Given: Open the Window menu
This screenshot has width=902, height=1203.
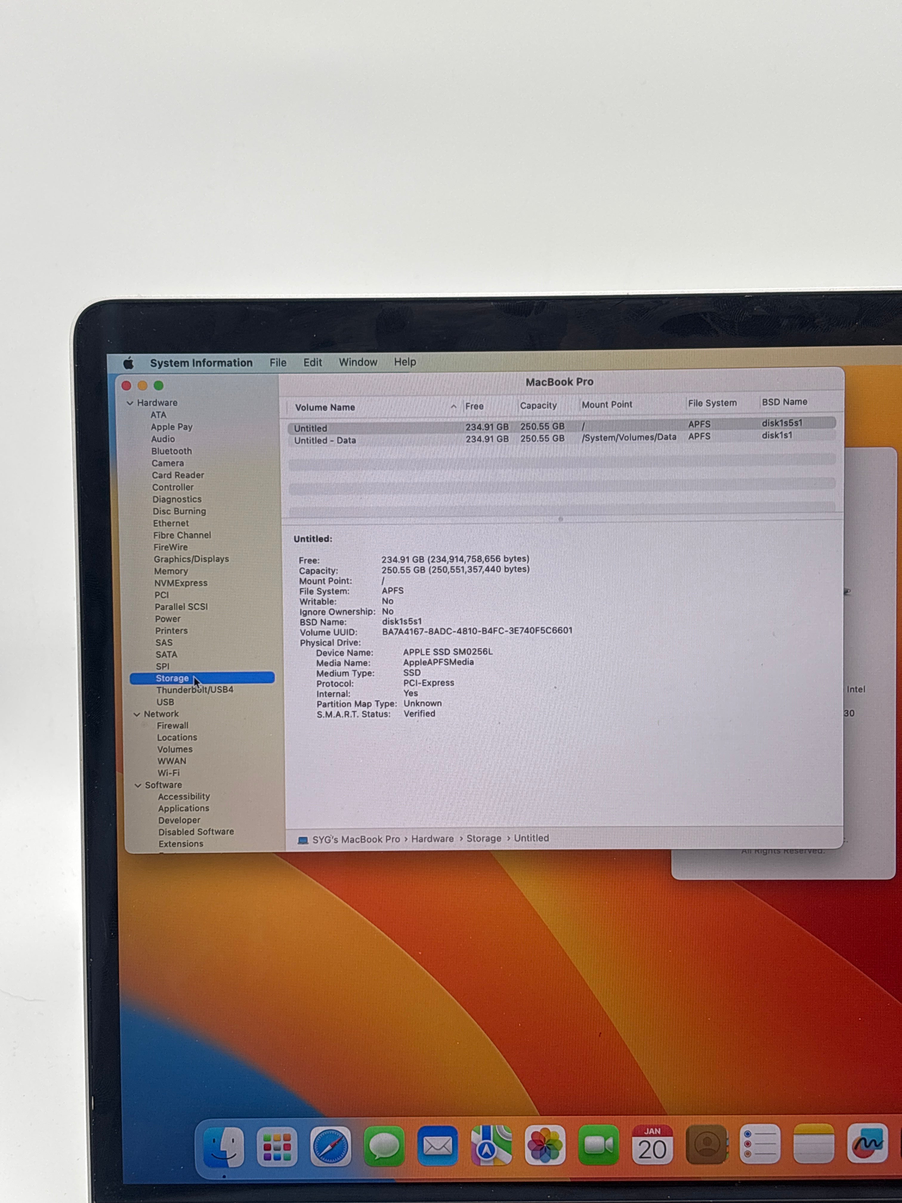Looking at the screenshot, I should click(358, 362).
